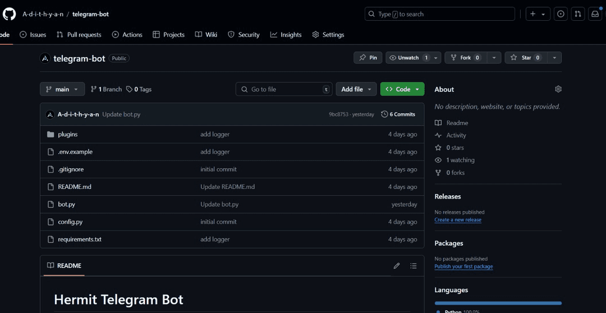View the 0 Tags link
Screen dimensions: 606x313
(x=139, y=89)
